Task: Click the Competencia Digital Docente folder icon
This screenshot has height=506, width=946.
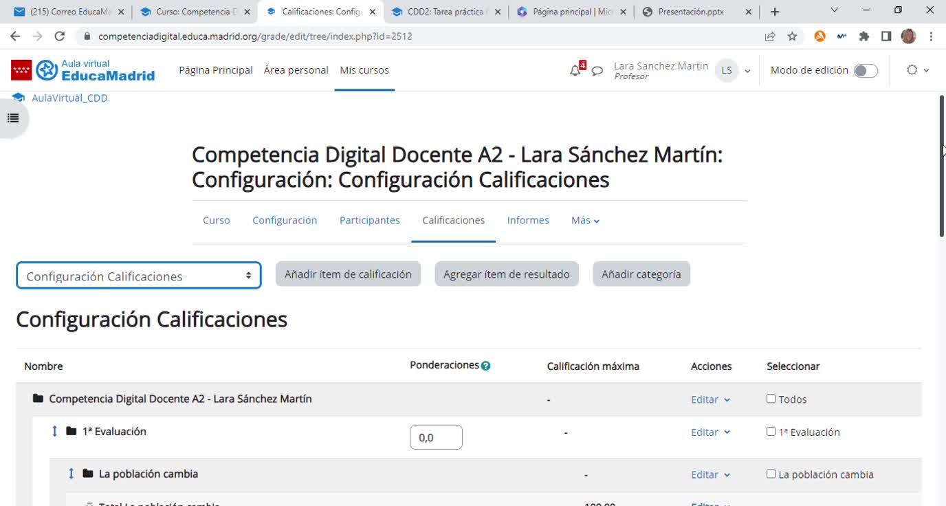Action: tap(38, 399)
